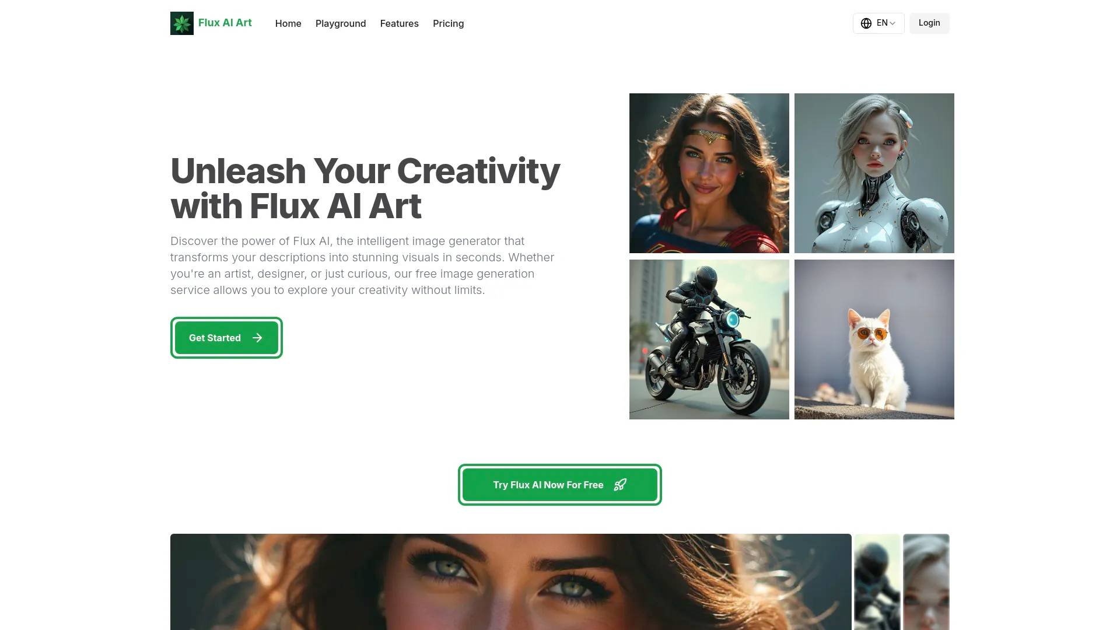Click Try Flux AI Now For Free button

coord(559,484)
